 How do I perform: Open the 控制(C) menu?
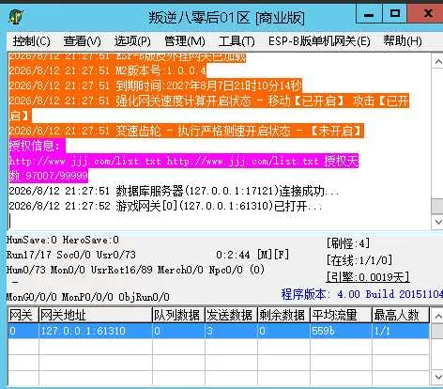[x=31, y=41]
